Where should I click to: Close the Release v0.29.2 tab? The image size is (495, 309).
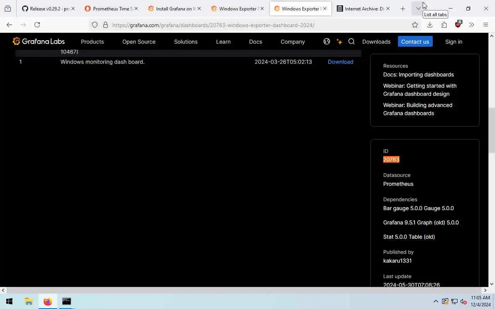[x=73, y=8]
